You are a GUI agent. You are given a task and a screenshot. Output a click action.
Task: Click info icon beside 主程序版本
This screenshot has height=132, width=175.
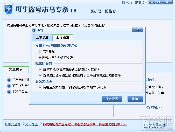tap(9, 92)
